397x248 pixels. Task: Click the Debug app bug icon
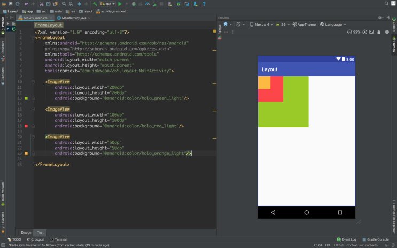point(134,4)
